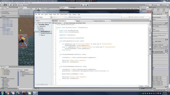Open the Account dropdown in Unity
This screenshot has width=170, height=95.
[165, 5]
